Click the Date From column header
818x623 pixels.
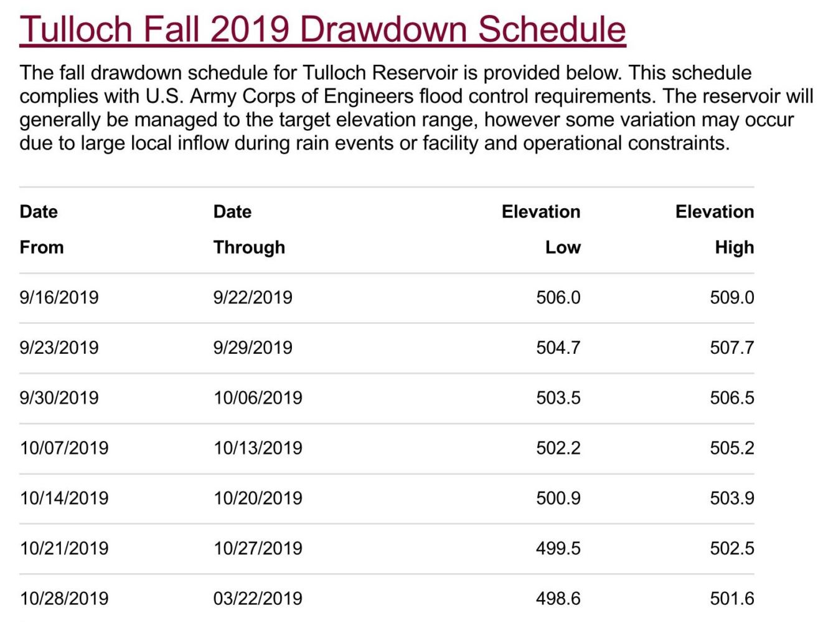point(42,229)
